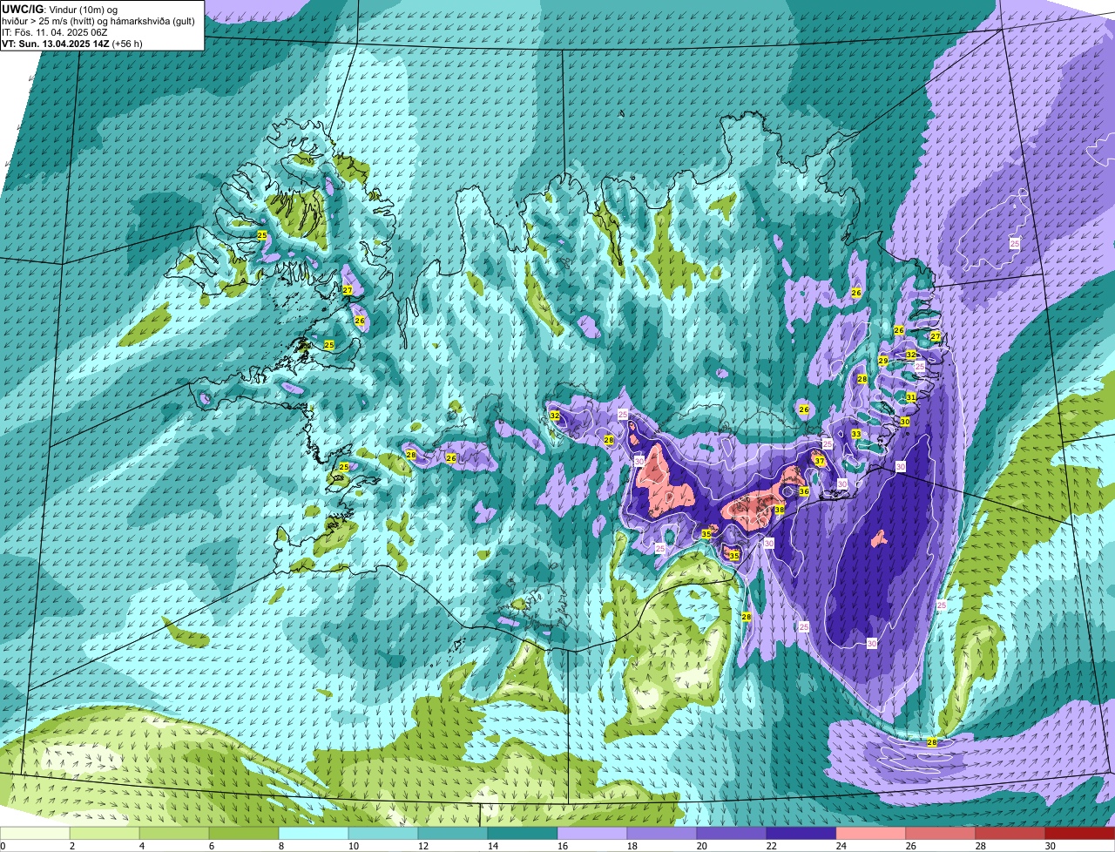1115x852 pixels.
Task: Pick the 12–14 m/s teal legend swatch
Action: point(453,833)
